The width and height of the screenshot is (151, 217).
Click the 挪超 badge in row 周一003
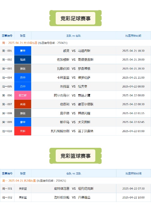(x=23, y=69)
